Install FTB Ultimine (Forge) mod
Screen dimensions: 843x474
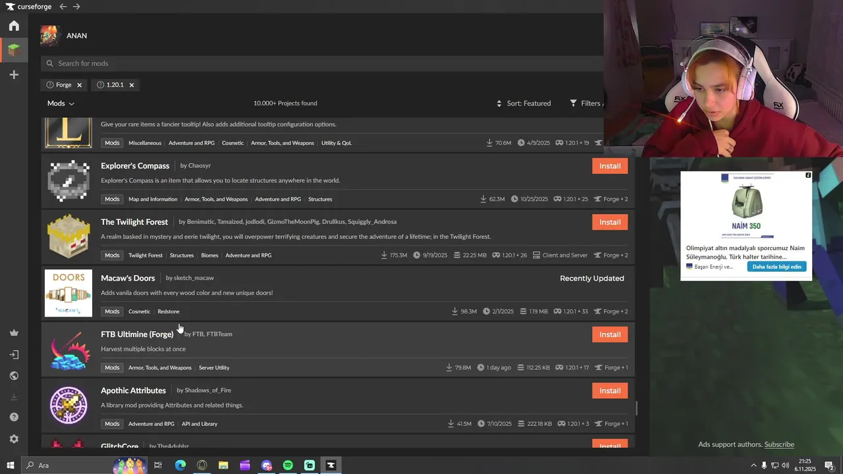point(610,334)
